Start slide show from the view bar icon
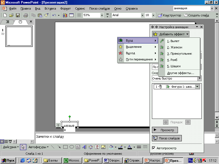This screenshot has height=164, width=219. pyautogui.click(x=10, y=142)
